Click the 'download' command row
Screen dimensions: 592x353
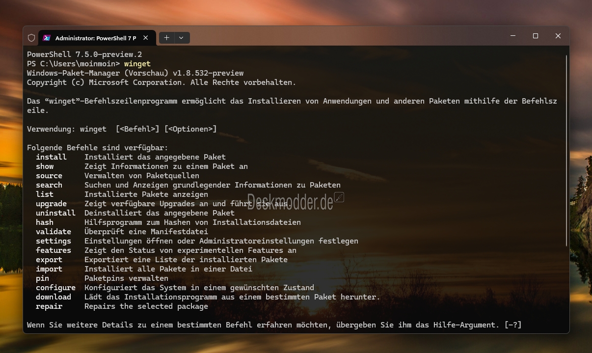(x=208, y=297)
